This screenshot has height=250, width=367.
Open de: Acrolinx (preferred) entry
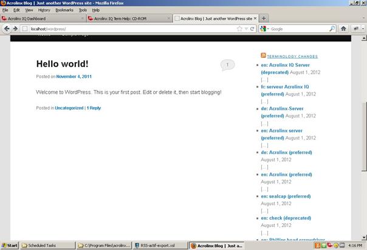coord(286,153)
